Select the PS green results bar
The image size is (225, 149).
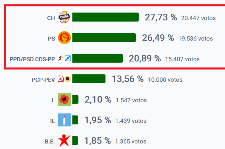click(x=104, y=38)
